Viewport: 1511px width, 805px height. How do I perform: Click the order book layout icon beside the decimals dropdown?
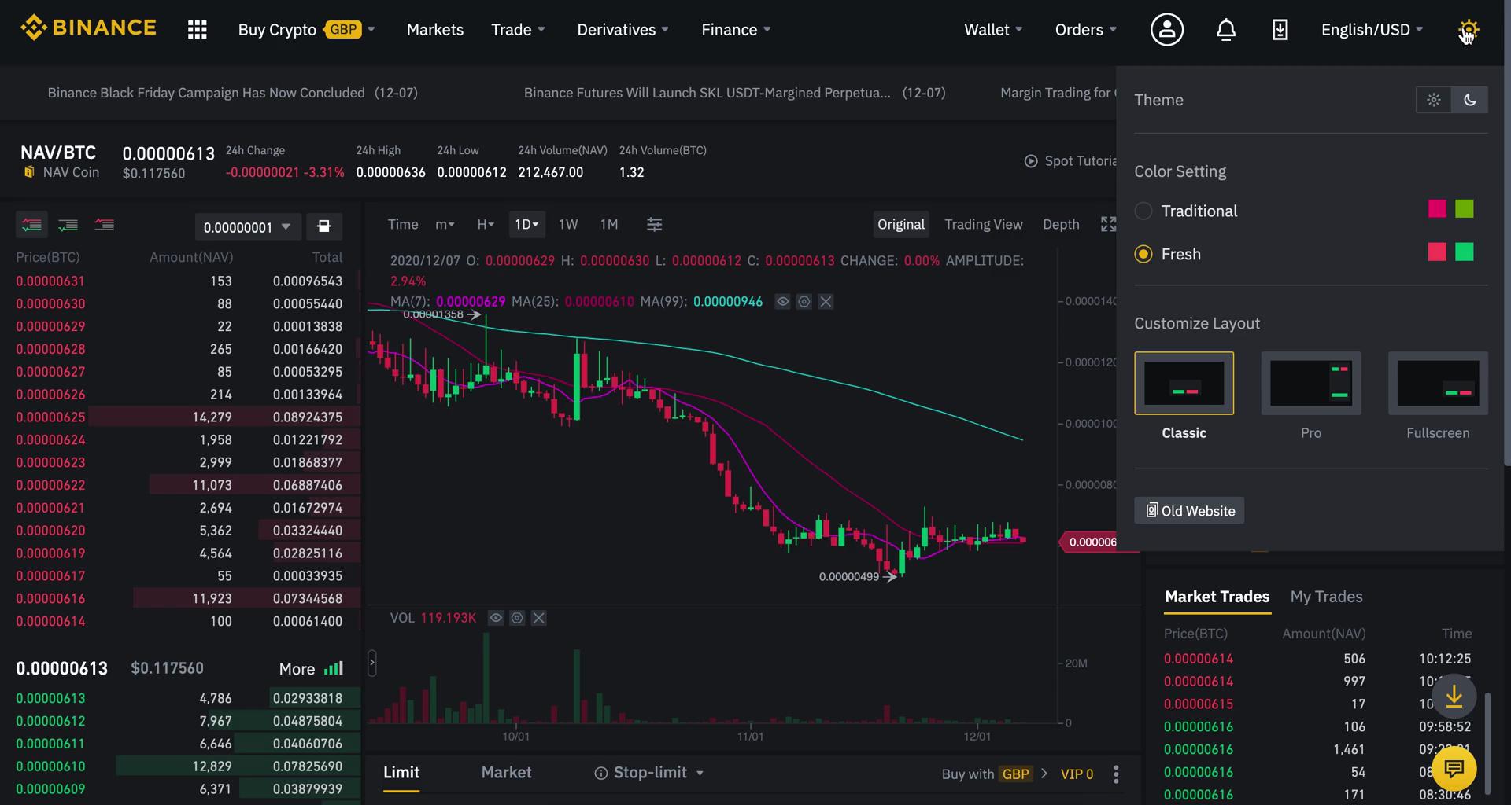323,226
